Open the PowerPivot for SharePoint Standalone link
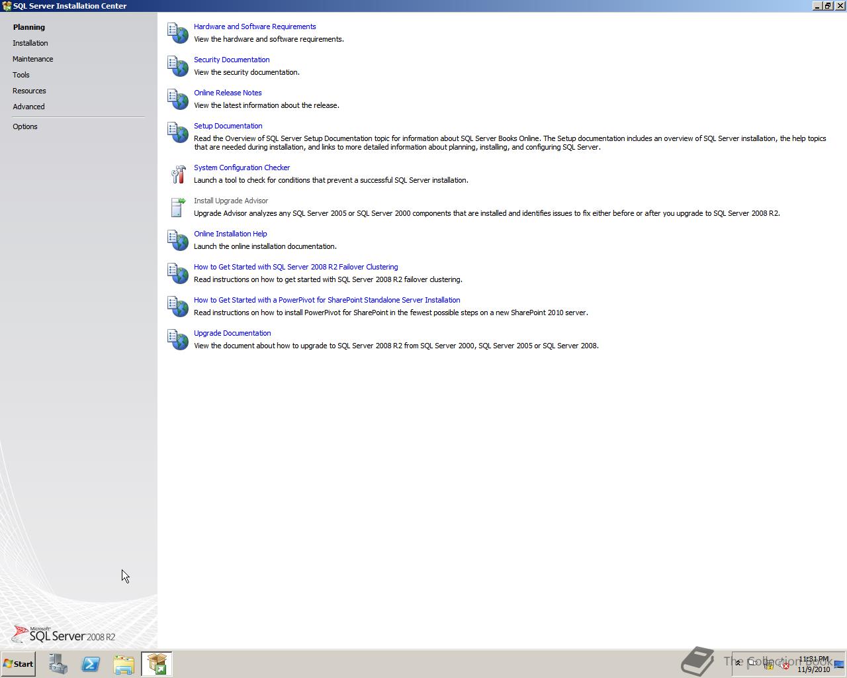 pos(327,300)
